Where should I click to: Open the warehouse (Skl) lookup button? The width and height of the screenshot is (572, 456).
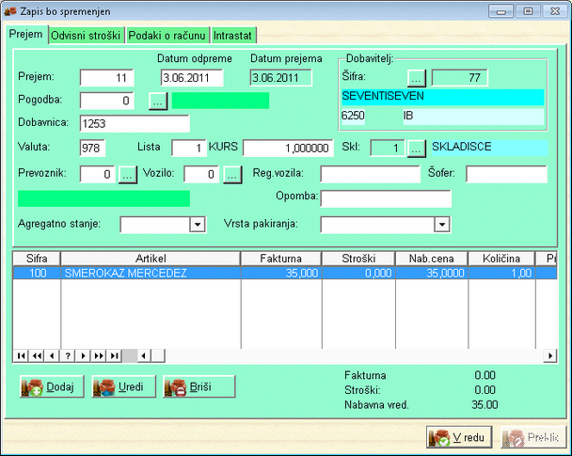pos(417,148)
